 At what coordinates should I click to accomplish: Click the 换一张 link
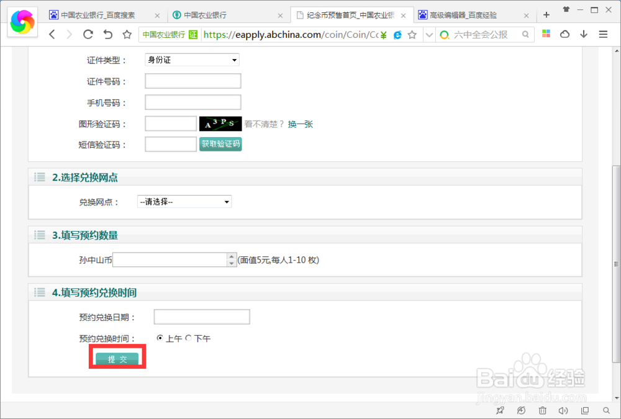(x=300, y=124)
